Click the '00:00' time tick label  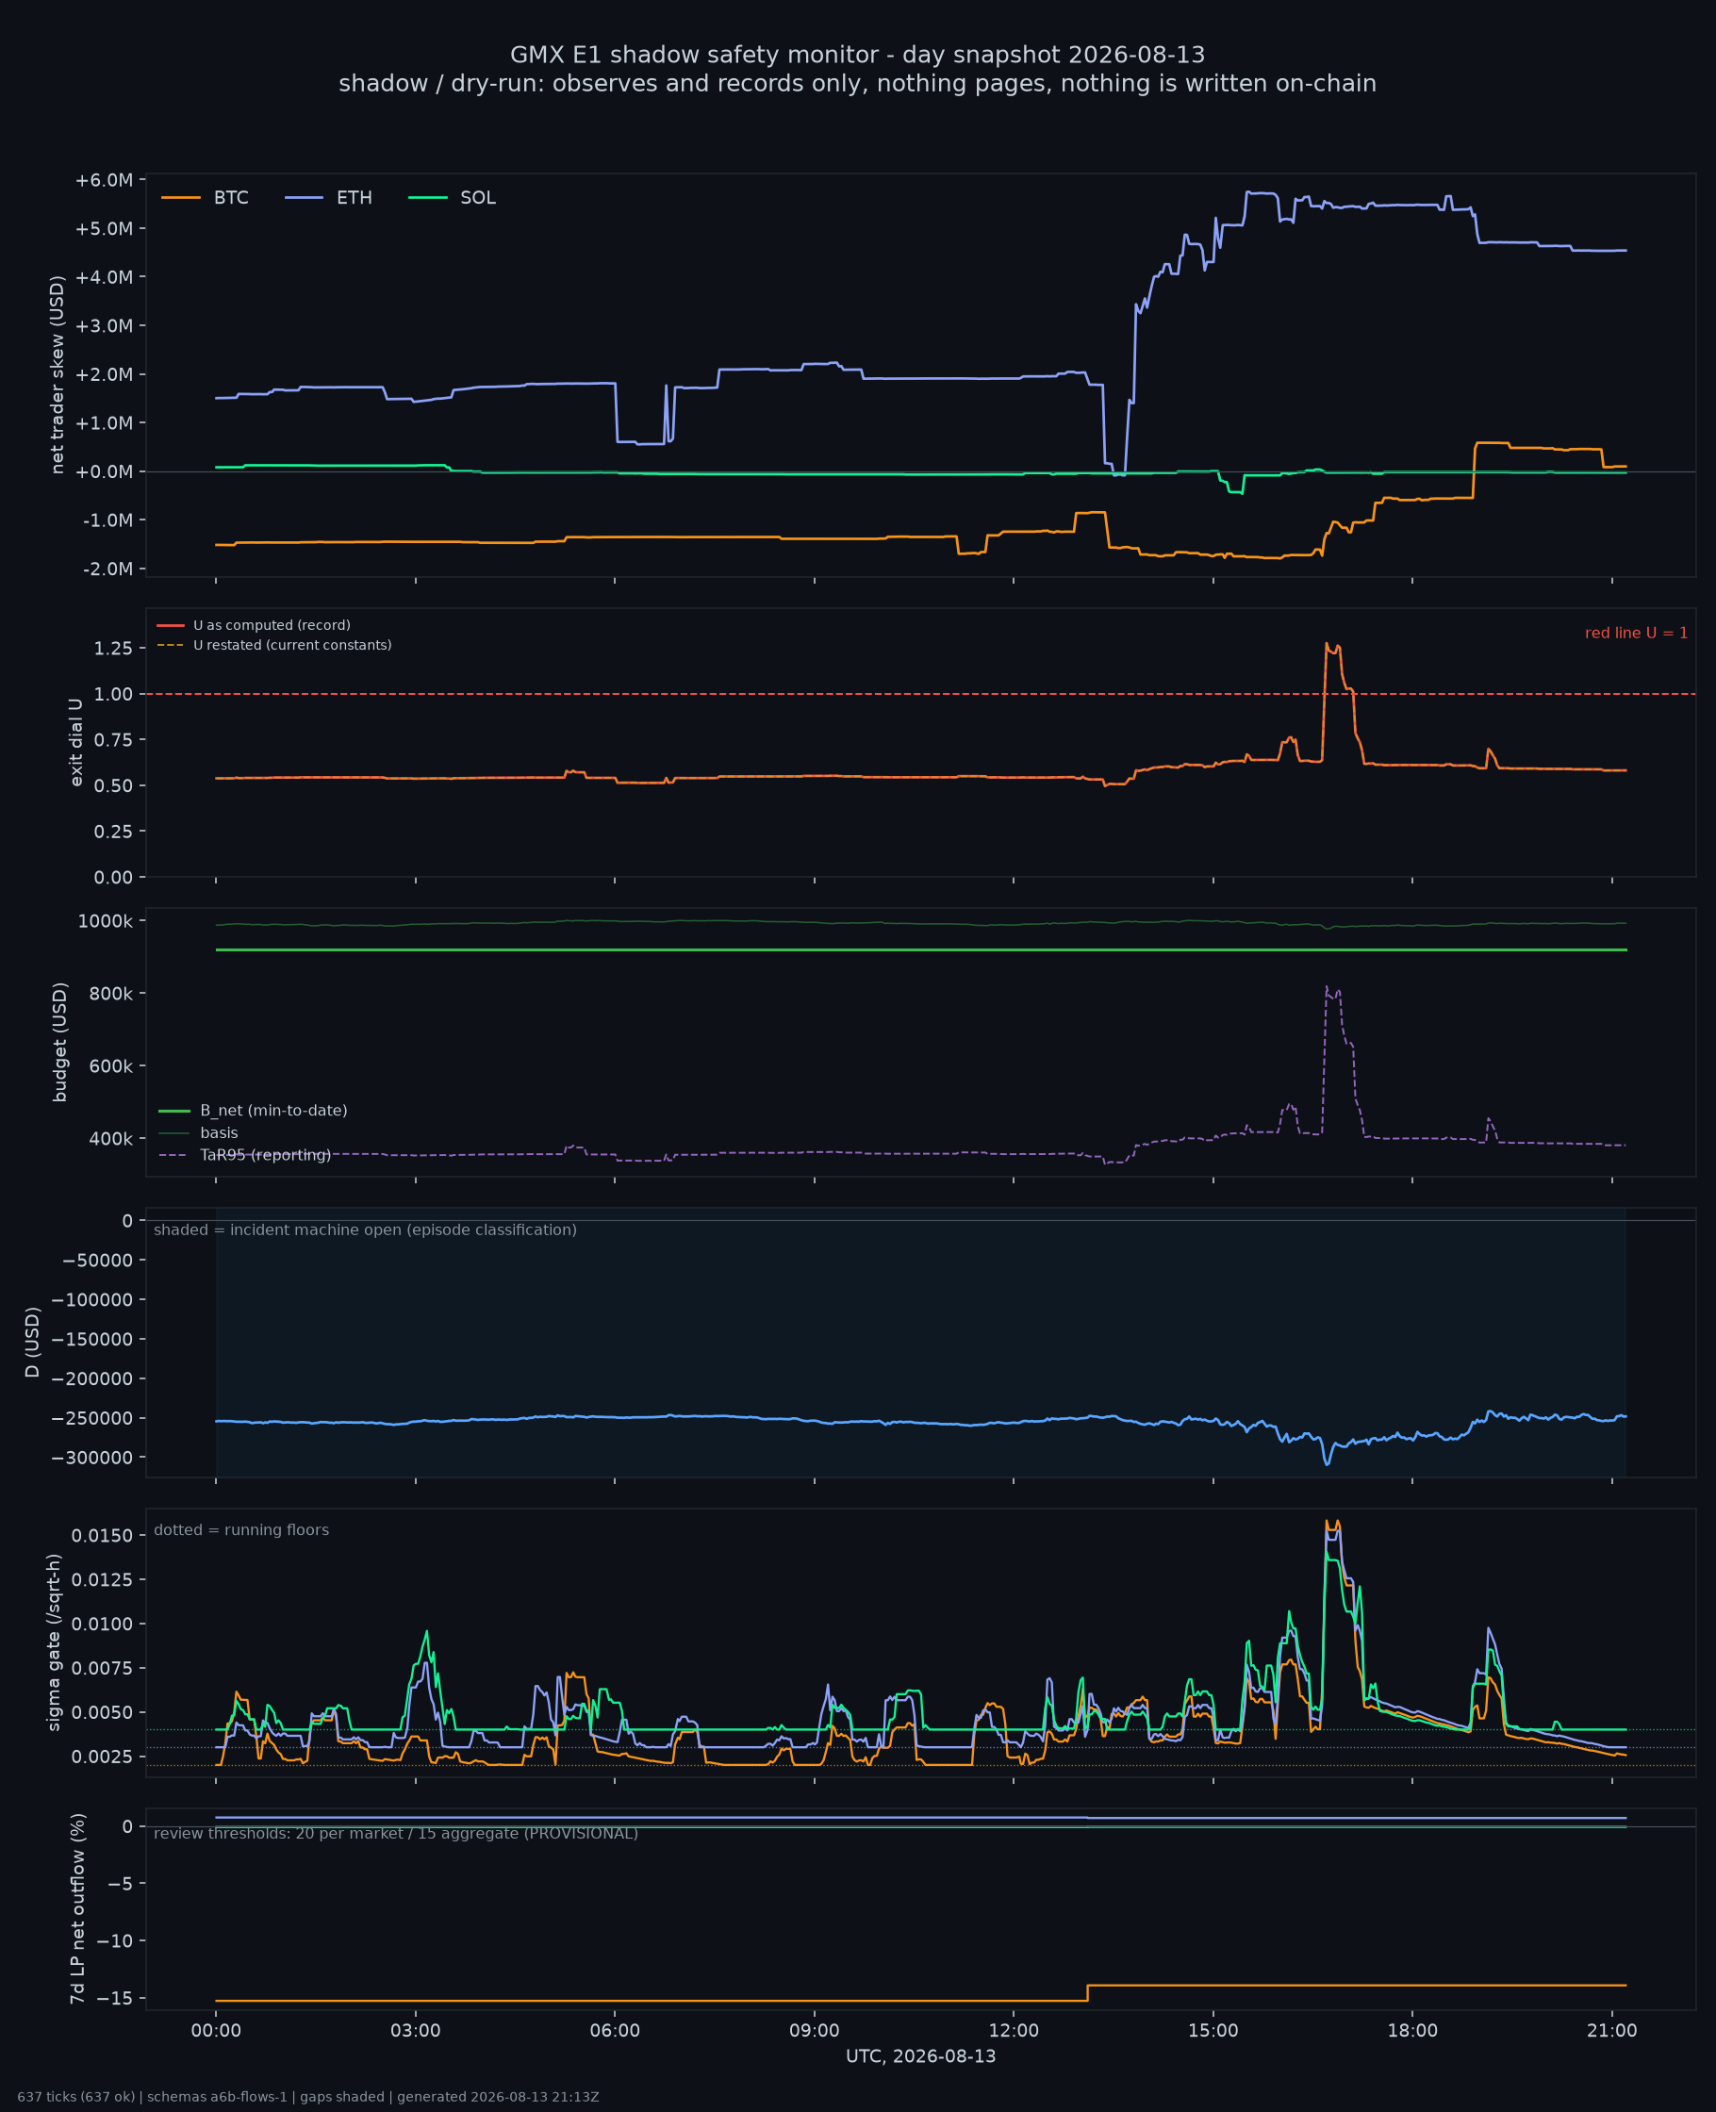point(217,2031)
